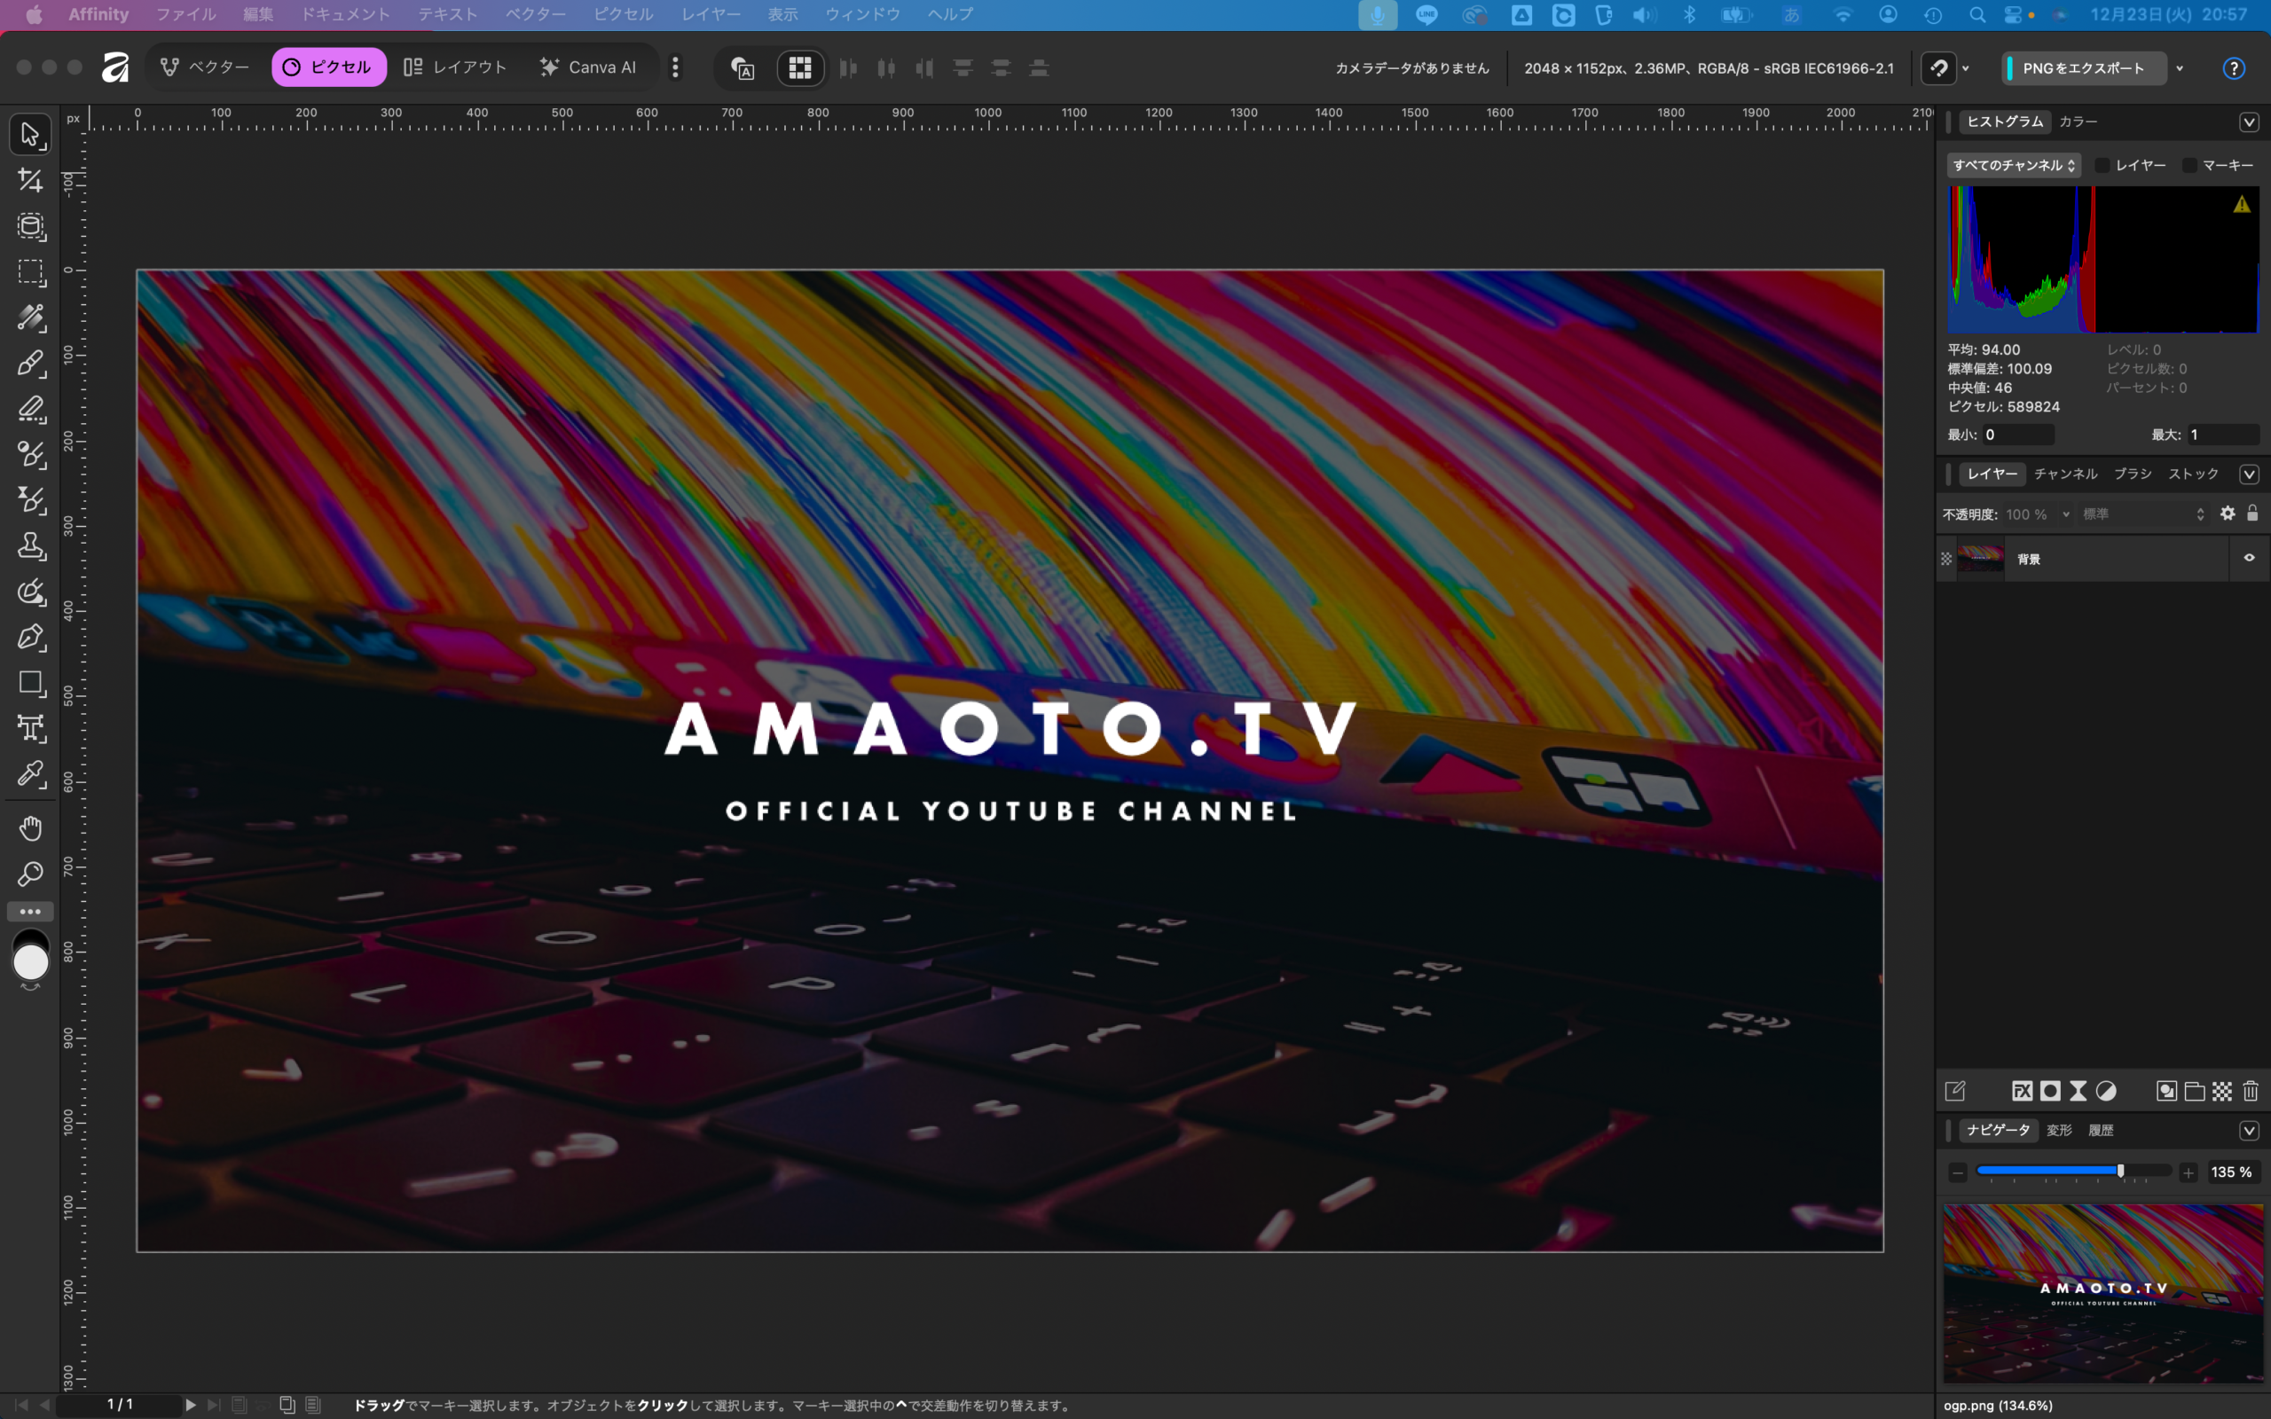Click the PNGをエクスポート button
2271x1419 pixels.
click(2083, 67)
